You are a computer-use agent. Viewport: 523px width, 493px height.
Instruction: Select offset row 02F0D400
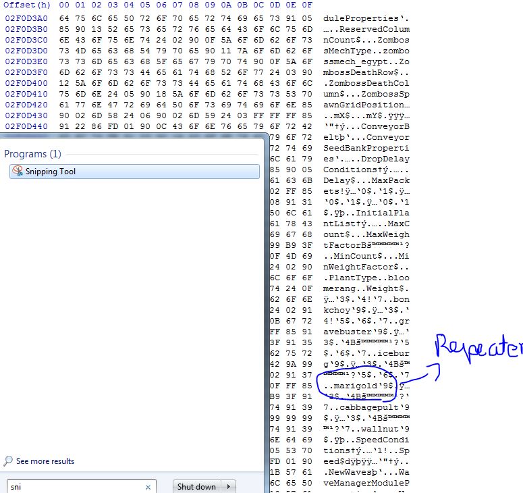pos(26,84)
